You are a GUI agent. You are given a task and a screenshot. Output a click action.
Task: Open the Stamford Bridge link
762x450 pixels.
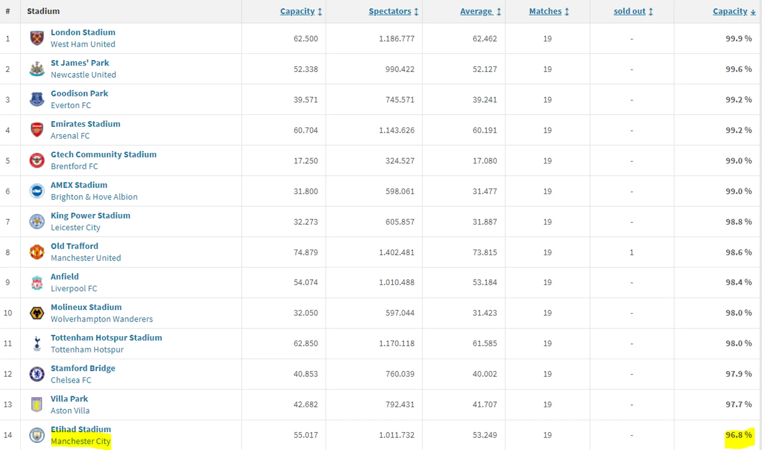83,368
